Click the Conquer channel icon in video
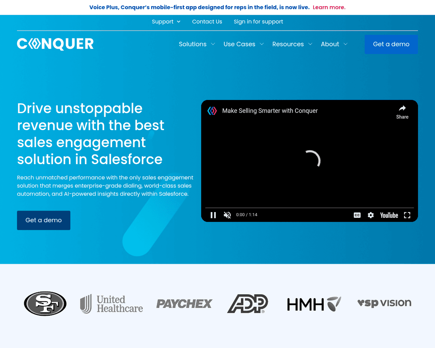 click(212, 111)
